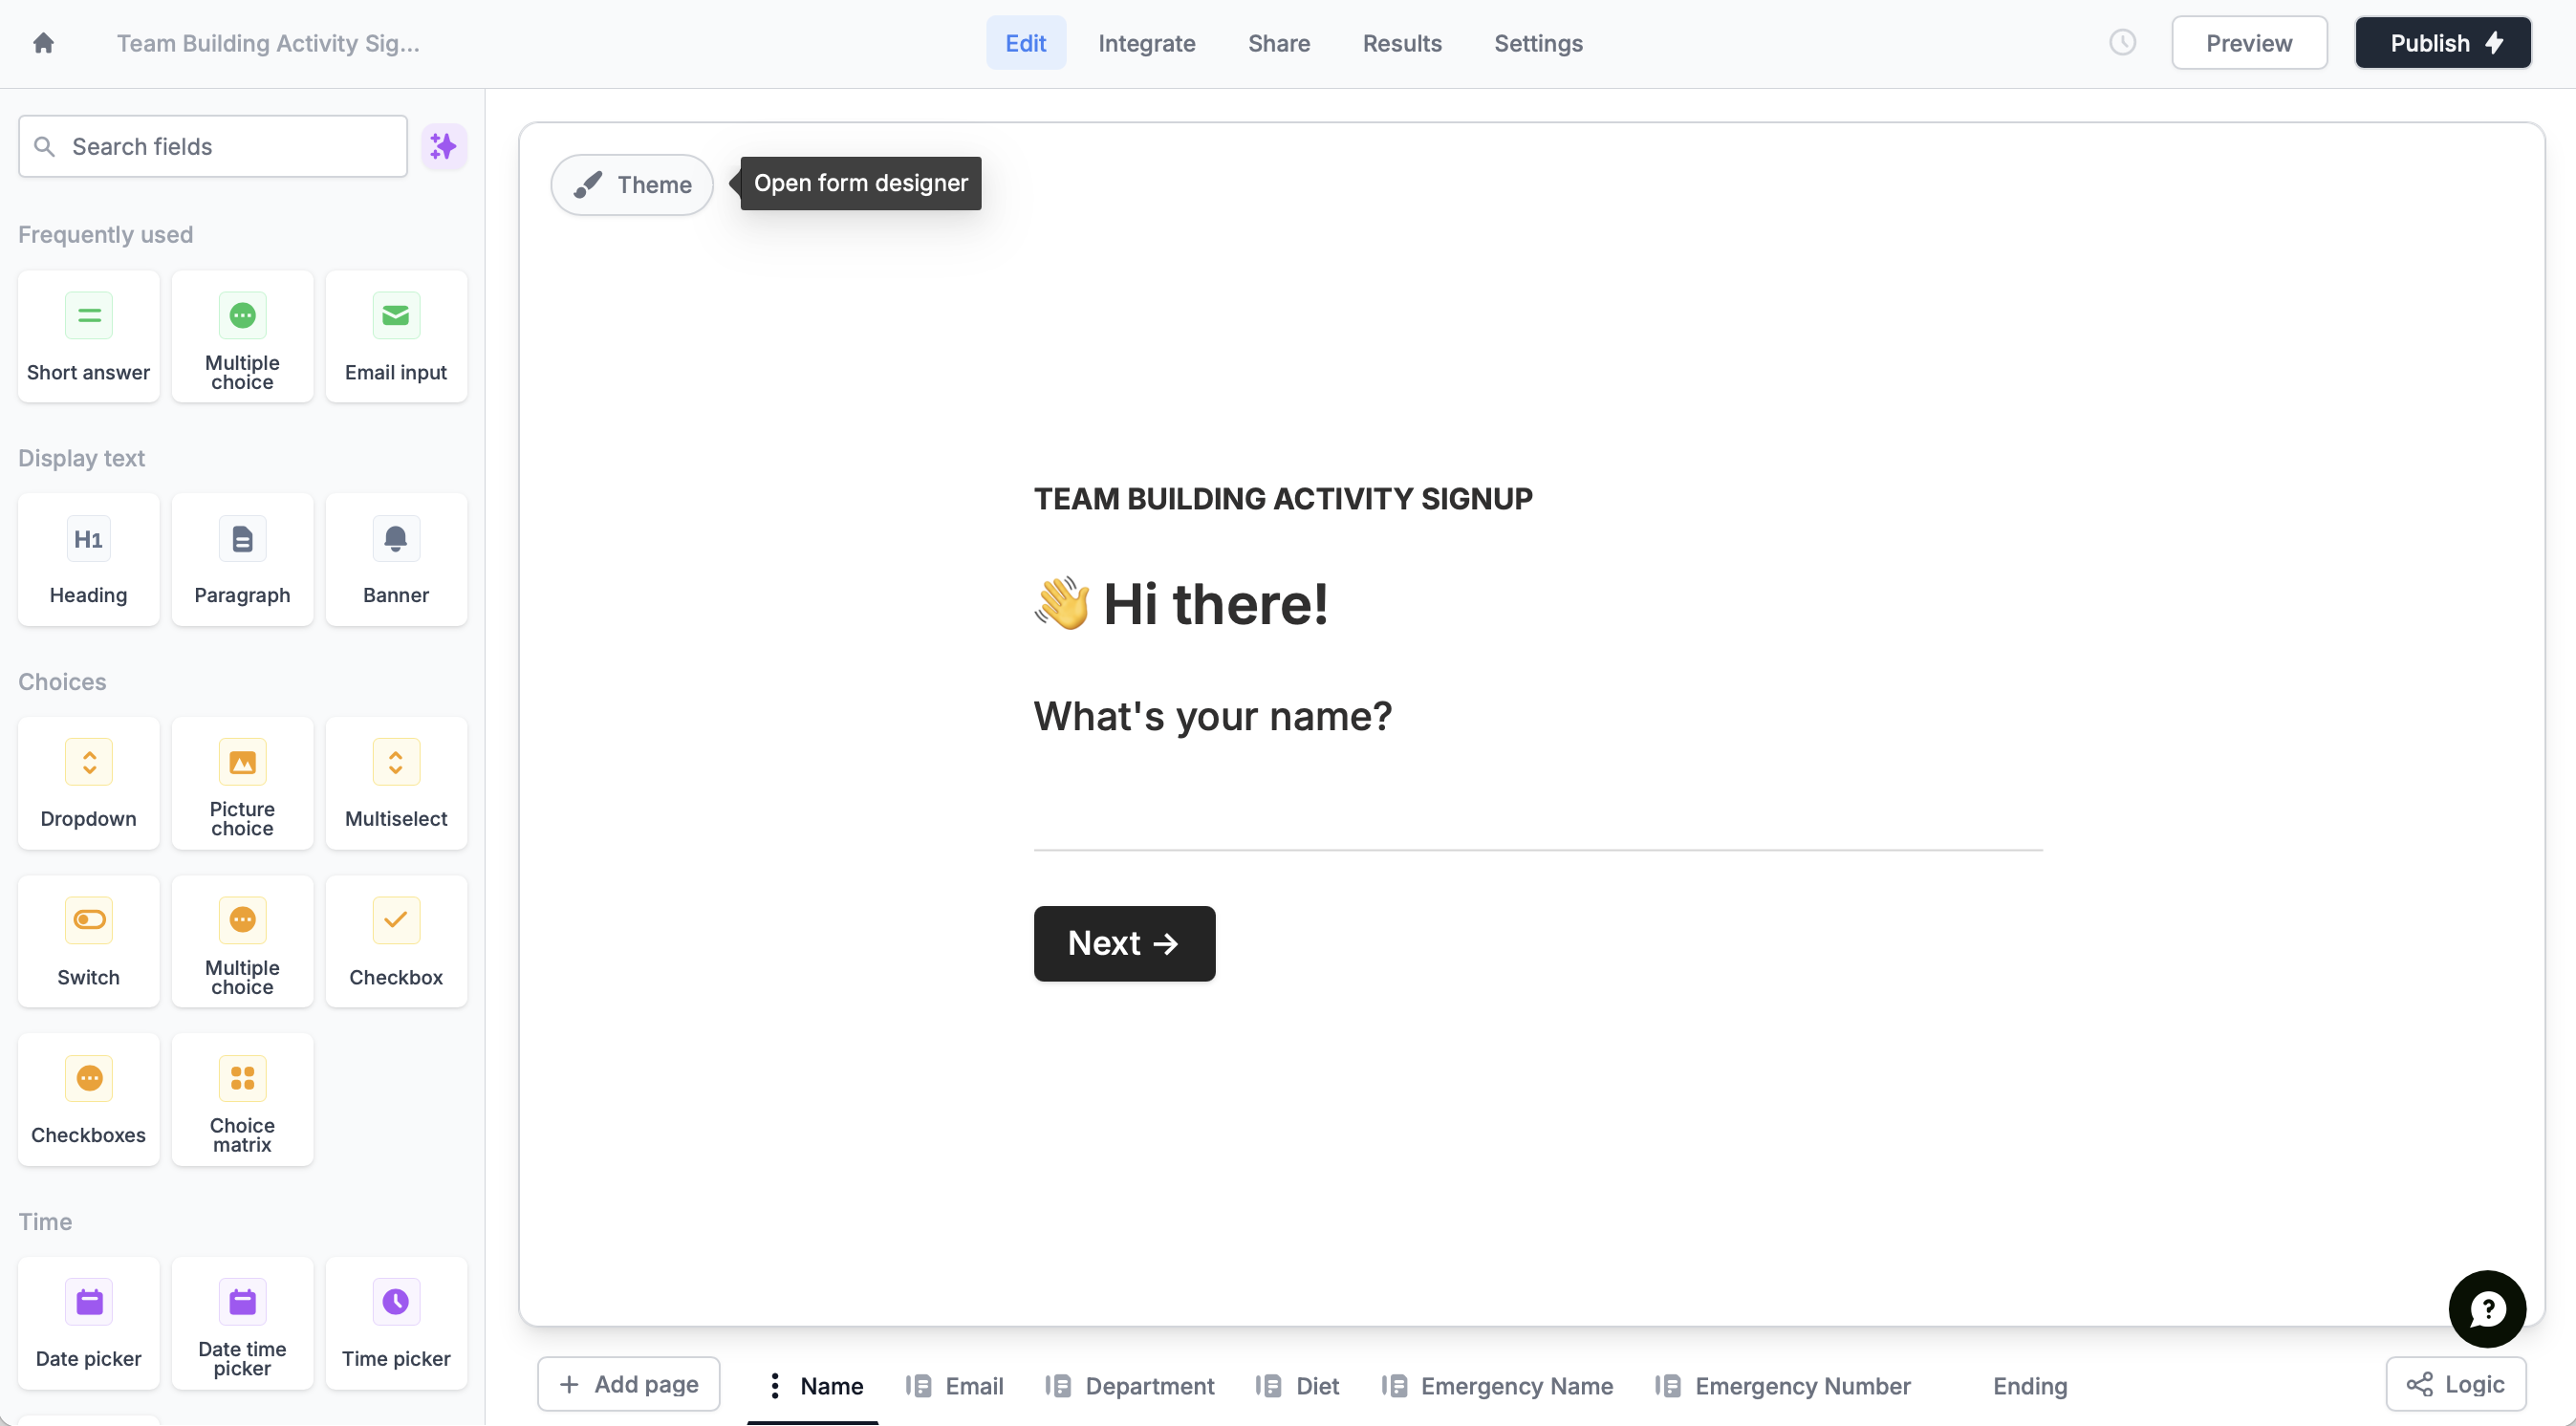Open the Theme form designer
The image size is (2576, 1426).
coord(632,185)
